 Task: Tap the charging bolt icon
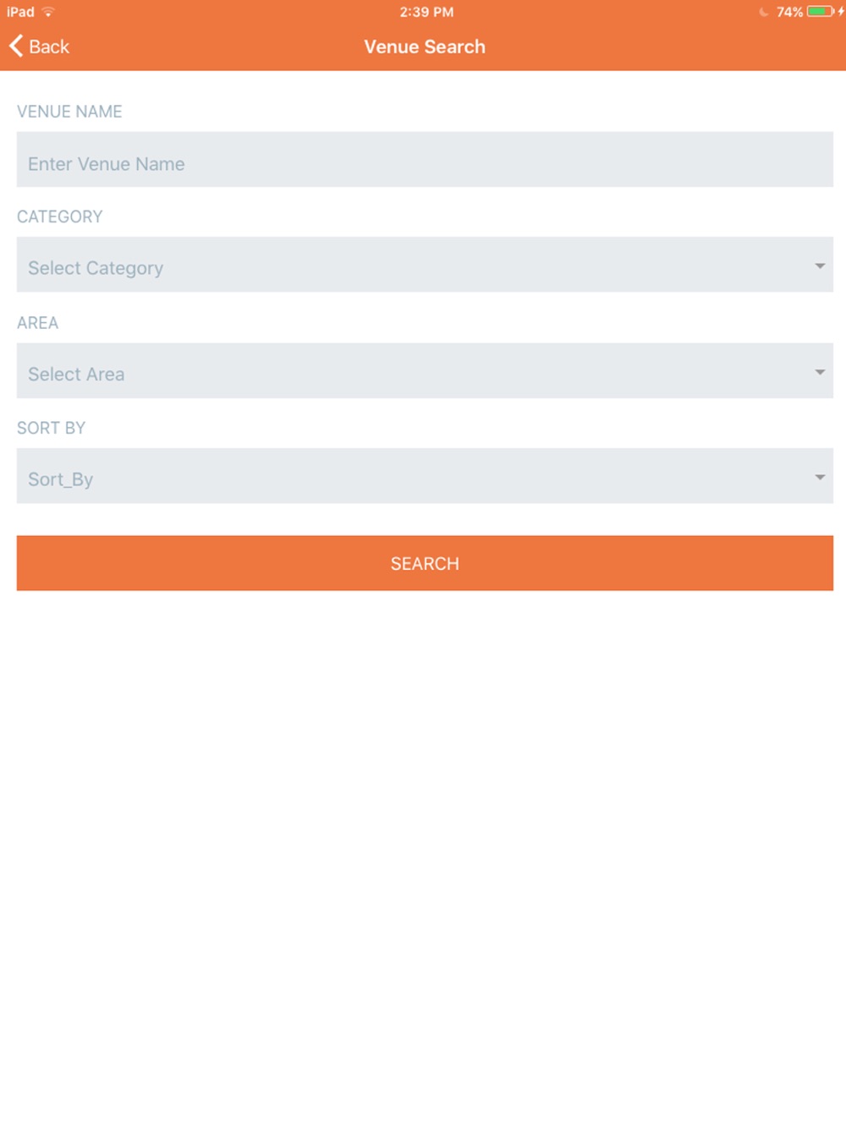(841, 12)
